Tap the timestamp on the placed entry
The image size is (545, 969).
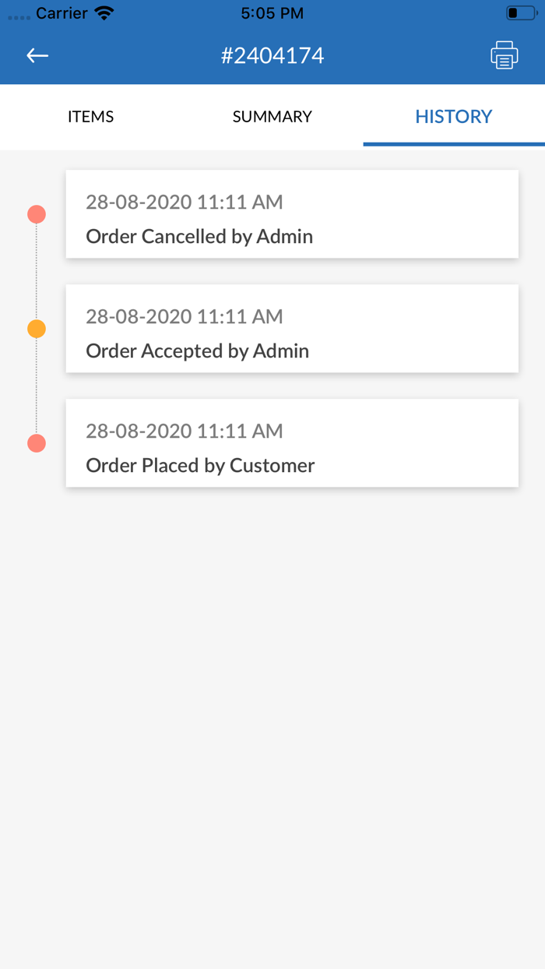tap(184, 432)
